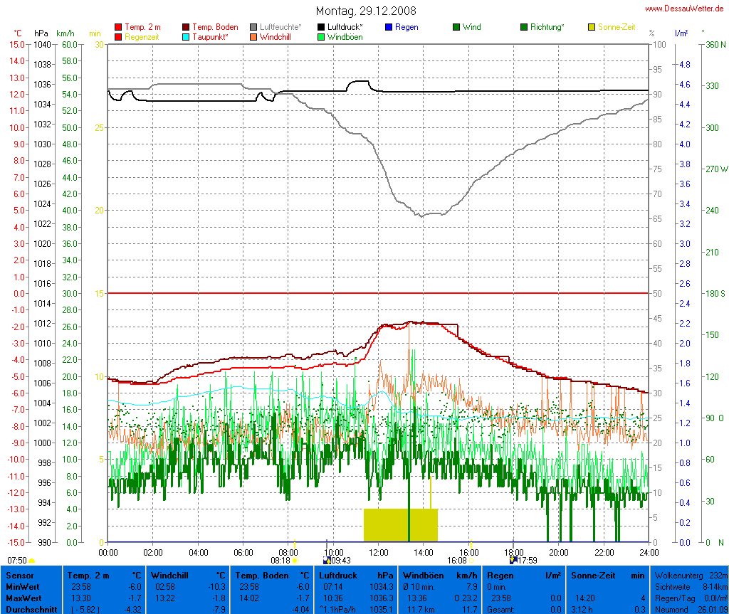Image resolution: width=729 pixels, height=614 pixels.
Task: Click the cyan Taupunkt legend square
Action: coord(187,37)
